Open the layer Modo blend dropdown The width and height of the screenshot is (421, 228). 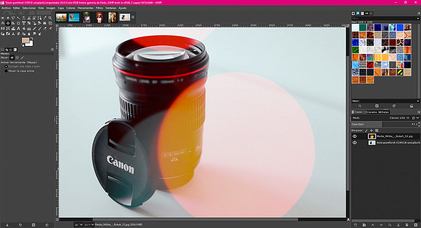pyautogui.click(x=399, y=118)
